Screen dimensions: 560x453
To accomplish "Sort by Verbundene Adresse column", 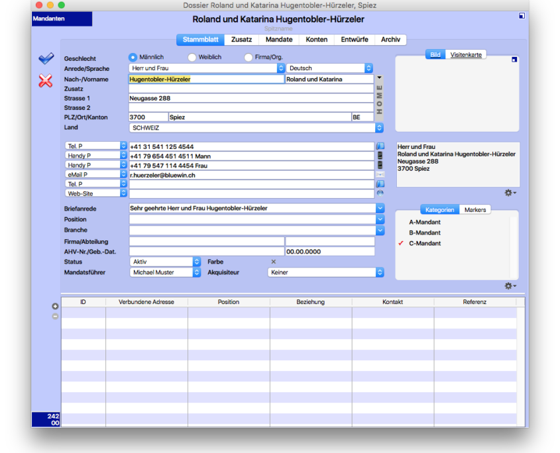I will 146,302.
